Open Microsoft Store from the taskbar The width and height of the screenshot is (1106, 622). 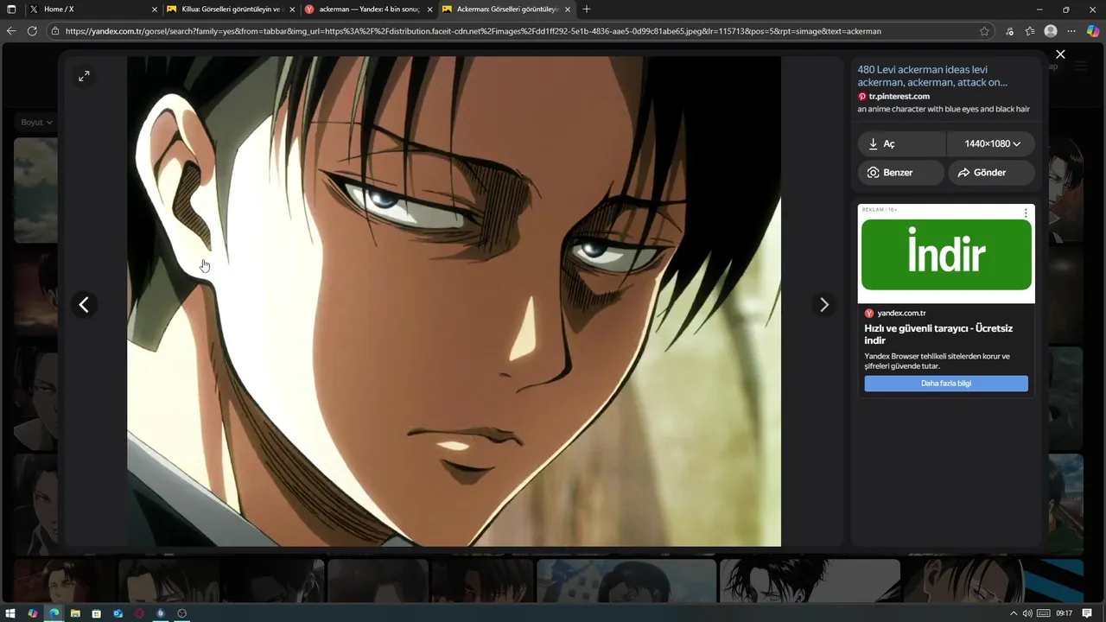click(x=96, y=613)
